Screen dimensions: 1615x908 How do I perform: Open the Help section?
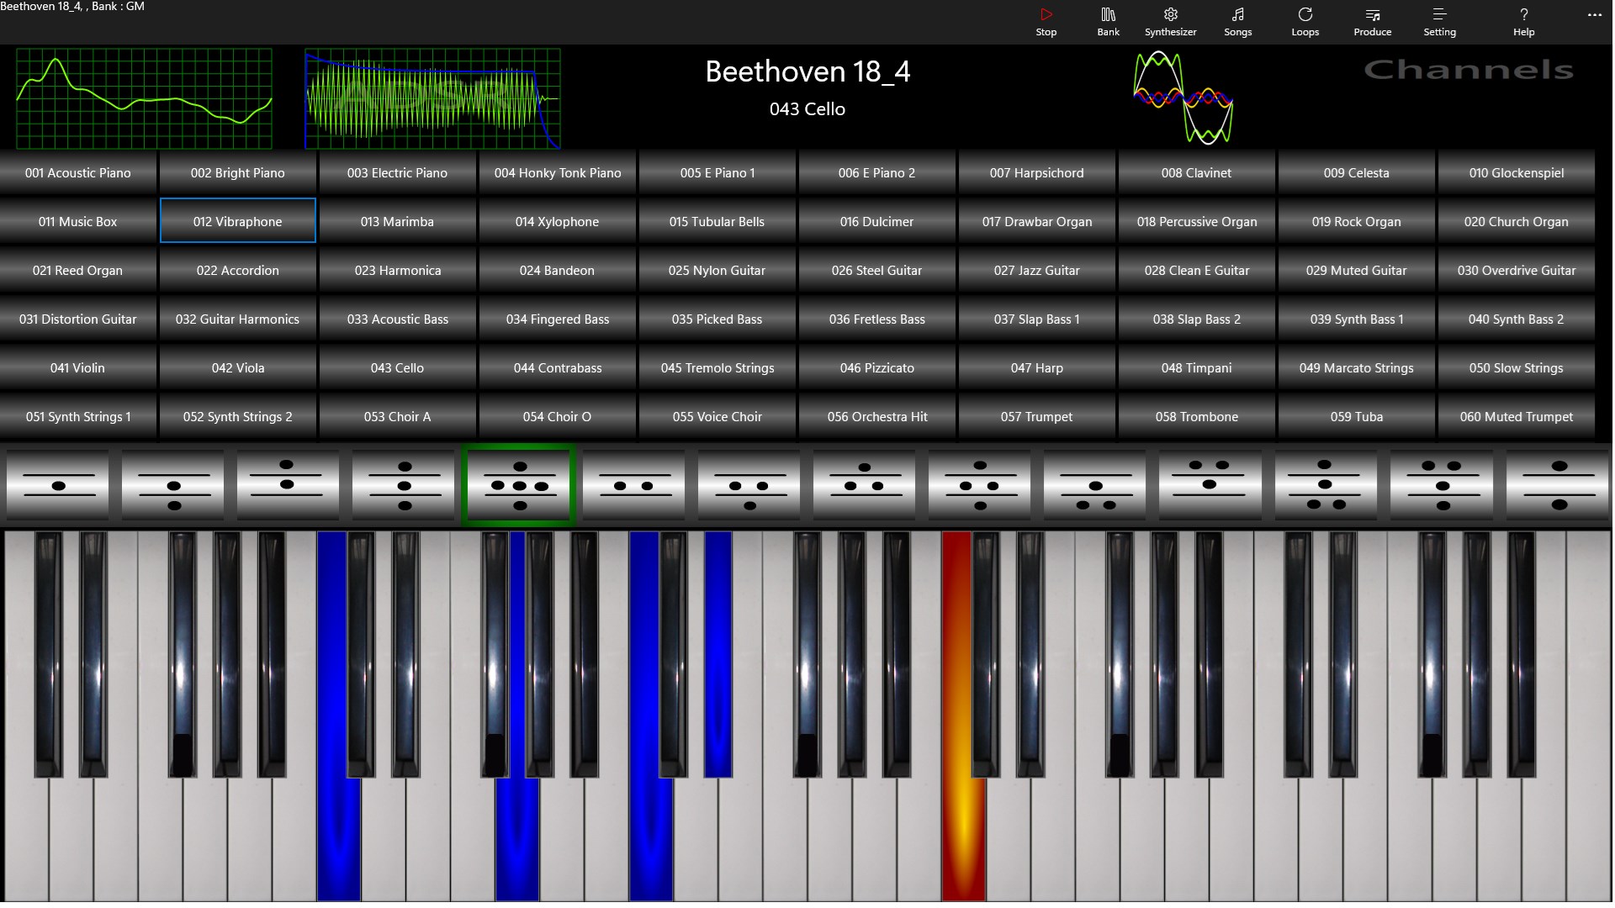tap(1522, 21)
